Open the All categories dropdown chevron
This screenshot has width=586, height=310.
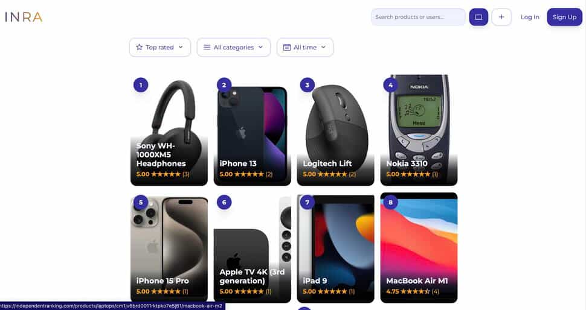coord(260,48)
